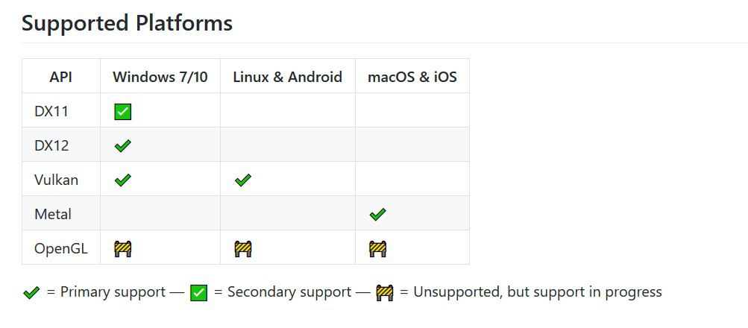Screen dimensions: 748x328
Task: Click the Vulkan Windows green checkmark
Action: 123,180
